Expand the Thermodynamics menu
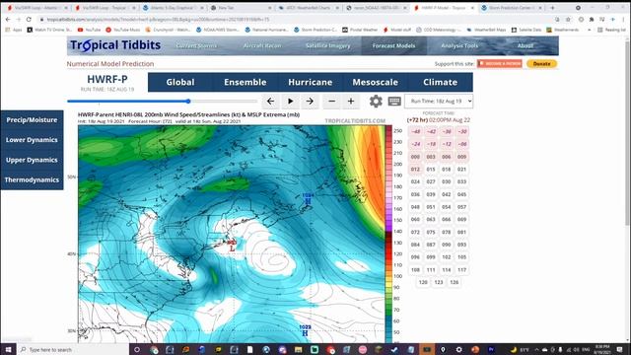 32,179
